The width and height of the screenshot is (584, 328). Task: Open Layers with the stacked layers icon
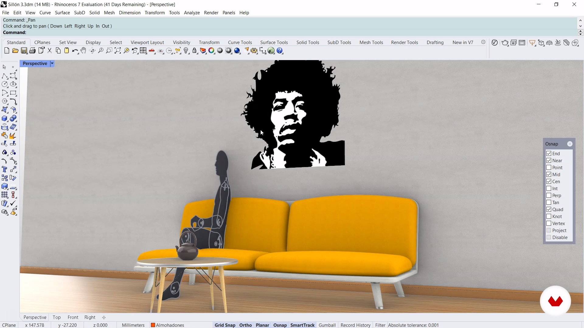(203, 51)
